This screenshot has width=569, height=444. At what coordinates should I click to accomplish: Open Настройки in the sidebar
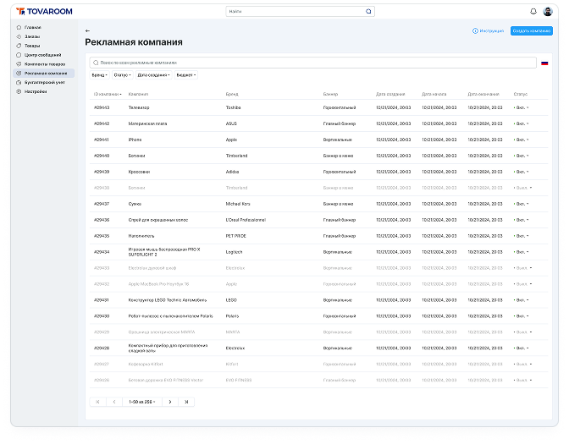pyautogui.click(x=31, y=91)
